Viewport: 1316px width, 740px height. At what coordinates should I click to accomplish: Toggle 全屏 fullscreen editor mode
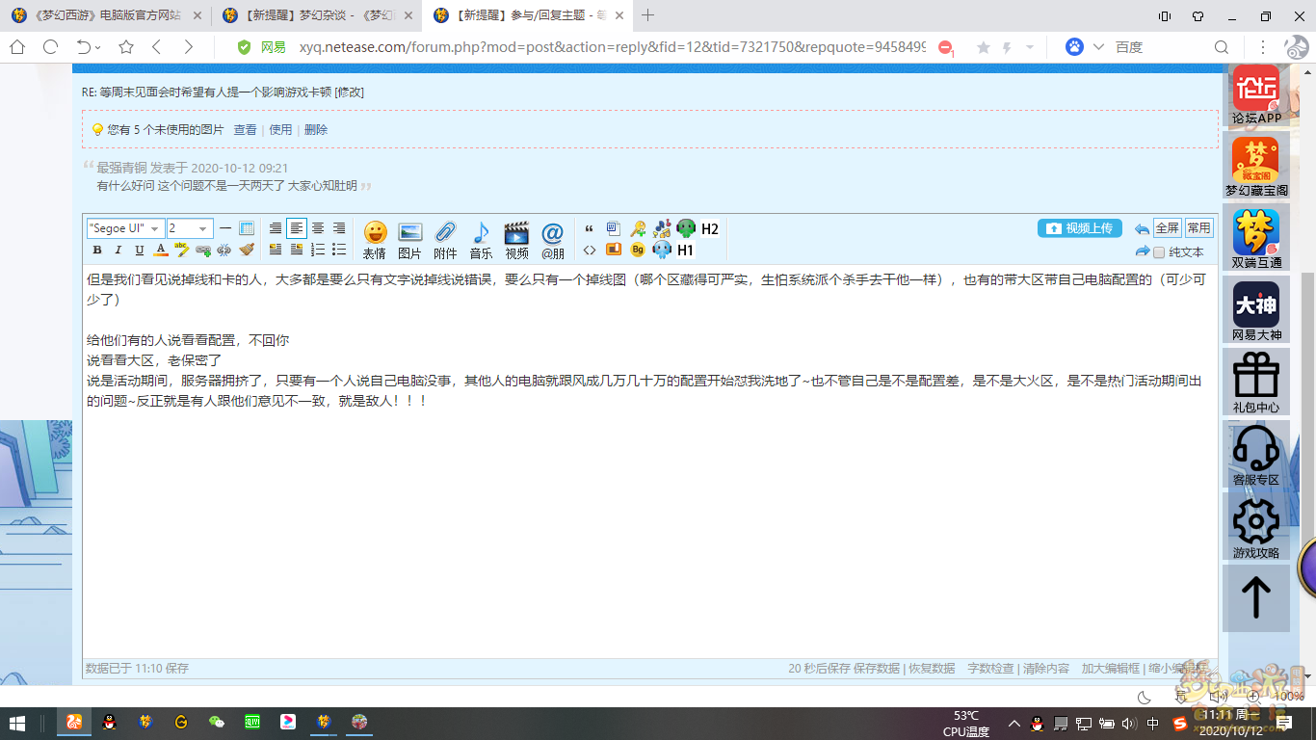click(1167, 228)
